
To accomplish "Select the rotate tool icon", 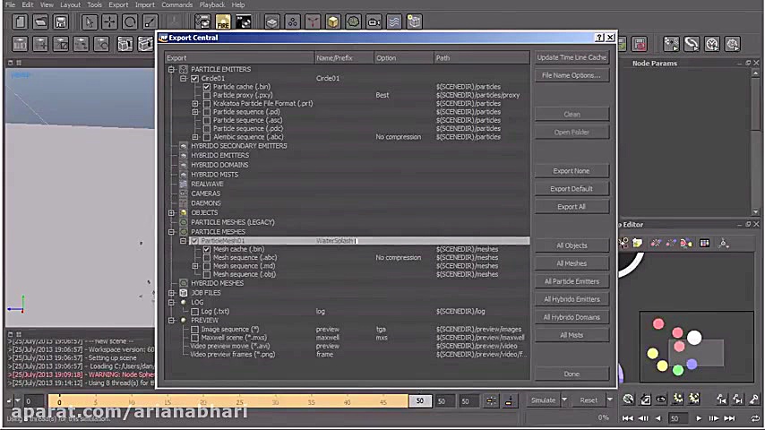I will 130,22.
